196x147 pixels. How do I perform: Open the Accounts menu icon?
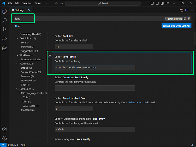click(4, 129)
